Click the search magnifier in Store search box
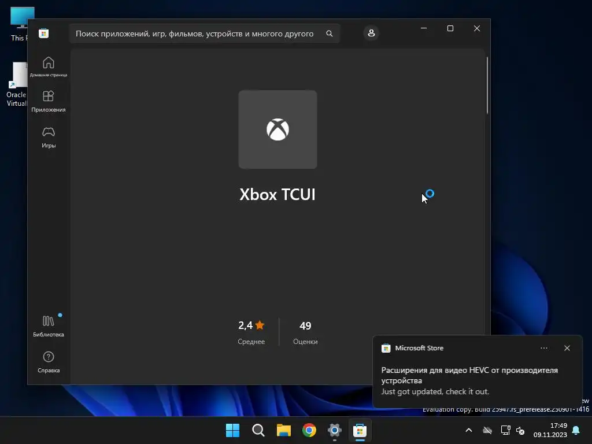Screen dimensions: 592x444 click(x=329, y=34)
